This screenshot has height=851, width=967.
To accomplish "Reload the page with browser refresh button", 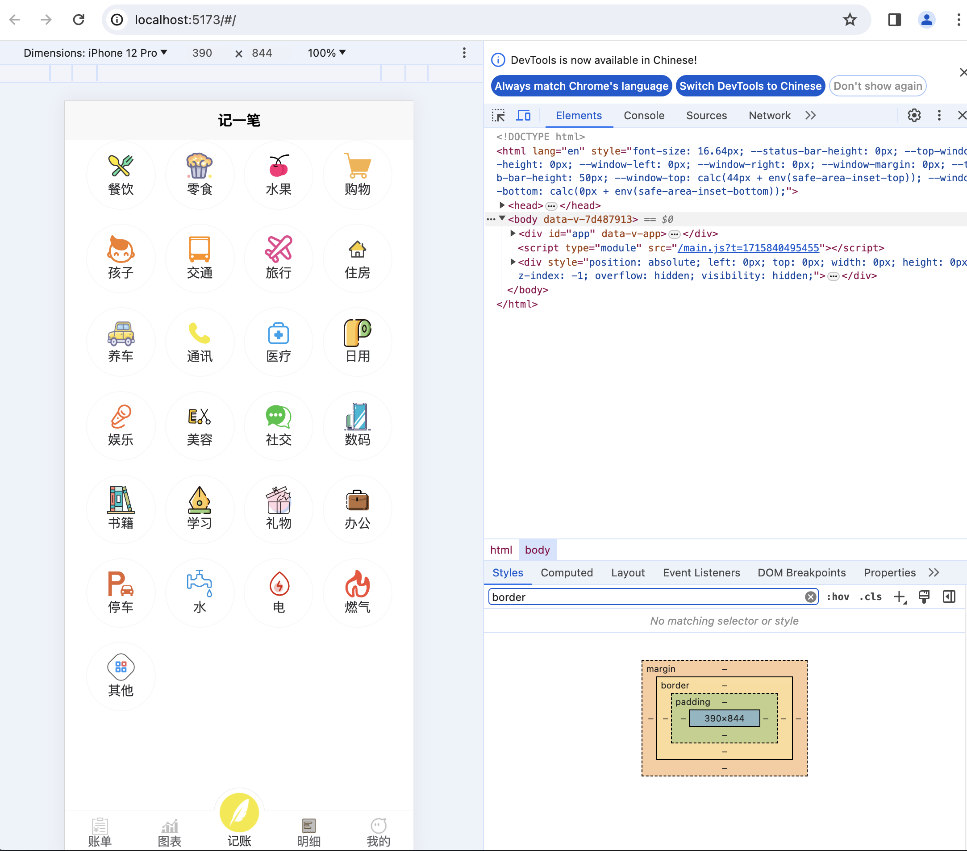I will point(79,19).
